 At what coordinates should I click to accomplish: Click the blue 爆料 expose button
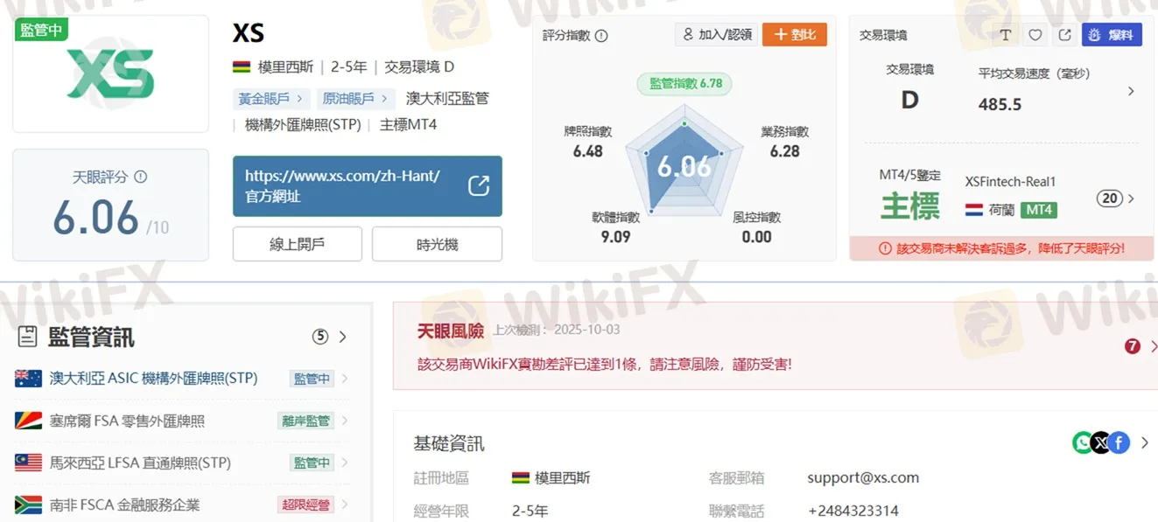(1112, 35)
